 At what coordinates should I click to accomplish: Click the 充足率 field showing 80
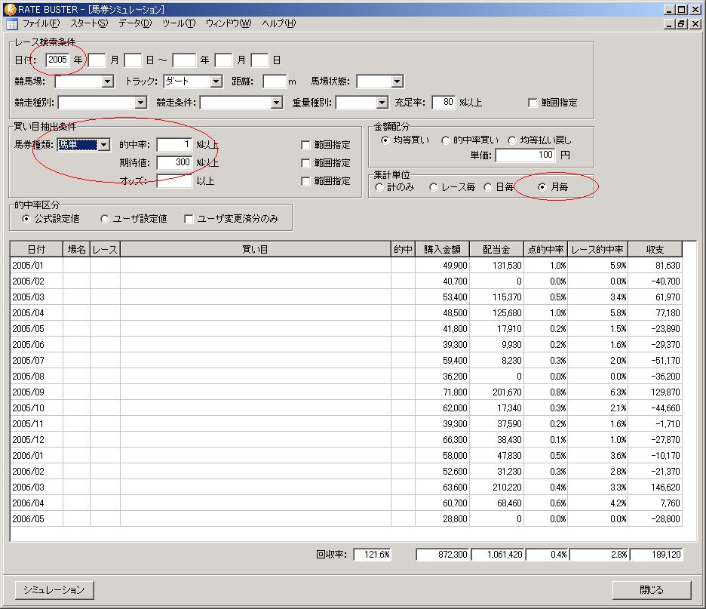pos(444,102)
